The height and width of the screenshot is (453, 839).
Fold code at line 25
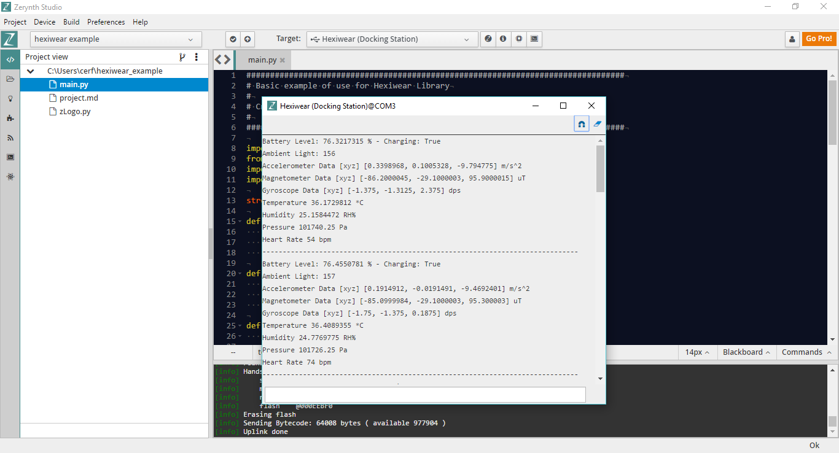(x=240, y=326)
